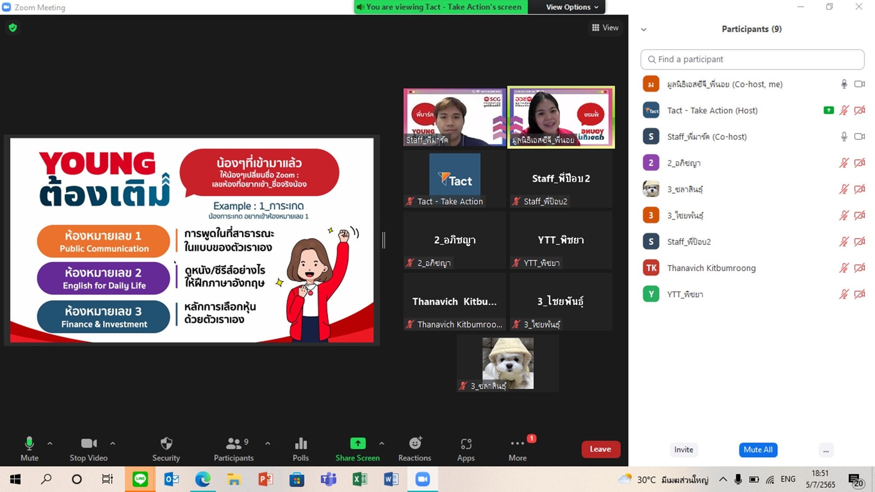Select Tact - Take Action video tile

[x=455, y=179]
